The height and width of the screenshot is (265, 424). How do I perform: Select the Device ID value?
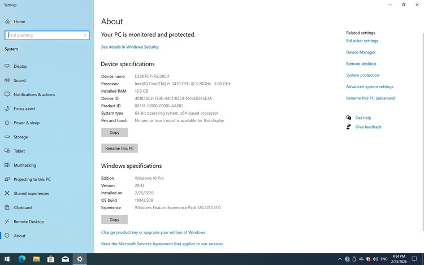tap(174, 99)
